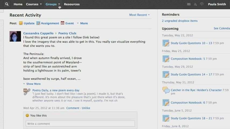Open the 2 ungraded dropbox items link
230x129 pixels.
[180, 21]
